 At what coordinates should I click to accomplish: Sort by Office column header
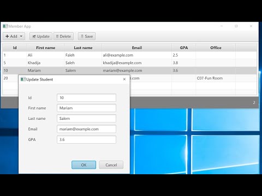pos(216,48)
